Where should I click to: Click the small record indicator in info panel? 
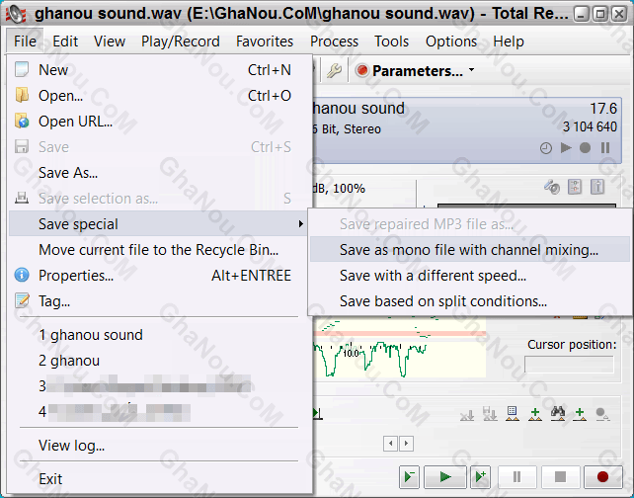585,148
